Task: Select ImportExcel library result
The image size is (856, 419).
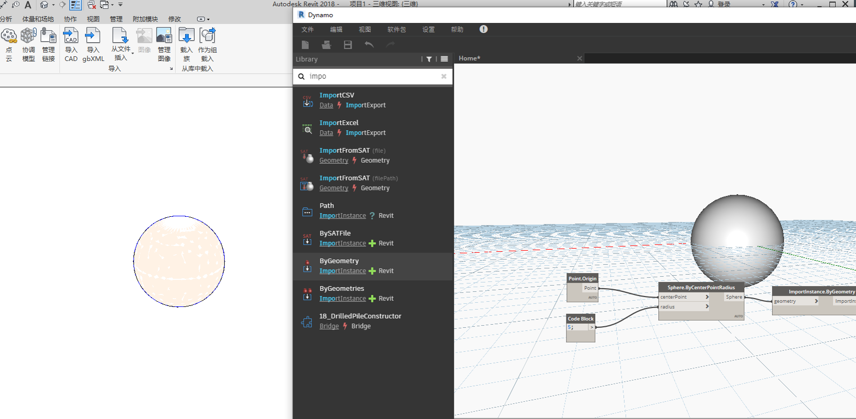Action: tap(373, 128)
